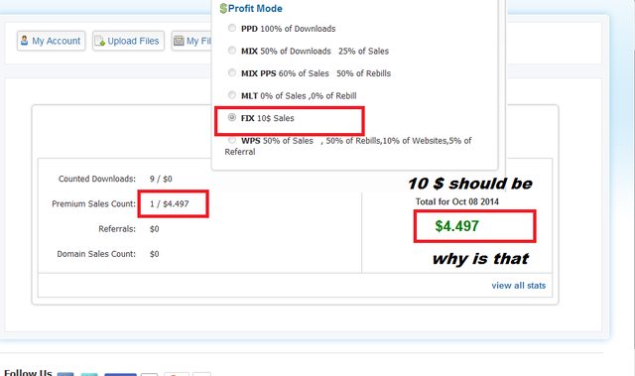Click the Premium Sales Count value 1 / $4.497
The image size is (635, 376).
[170, 203]
